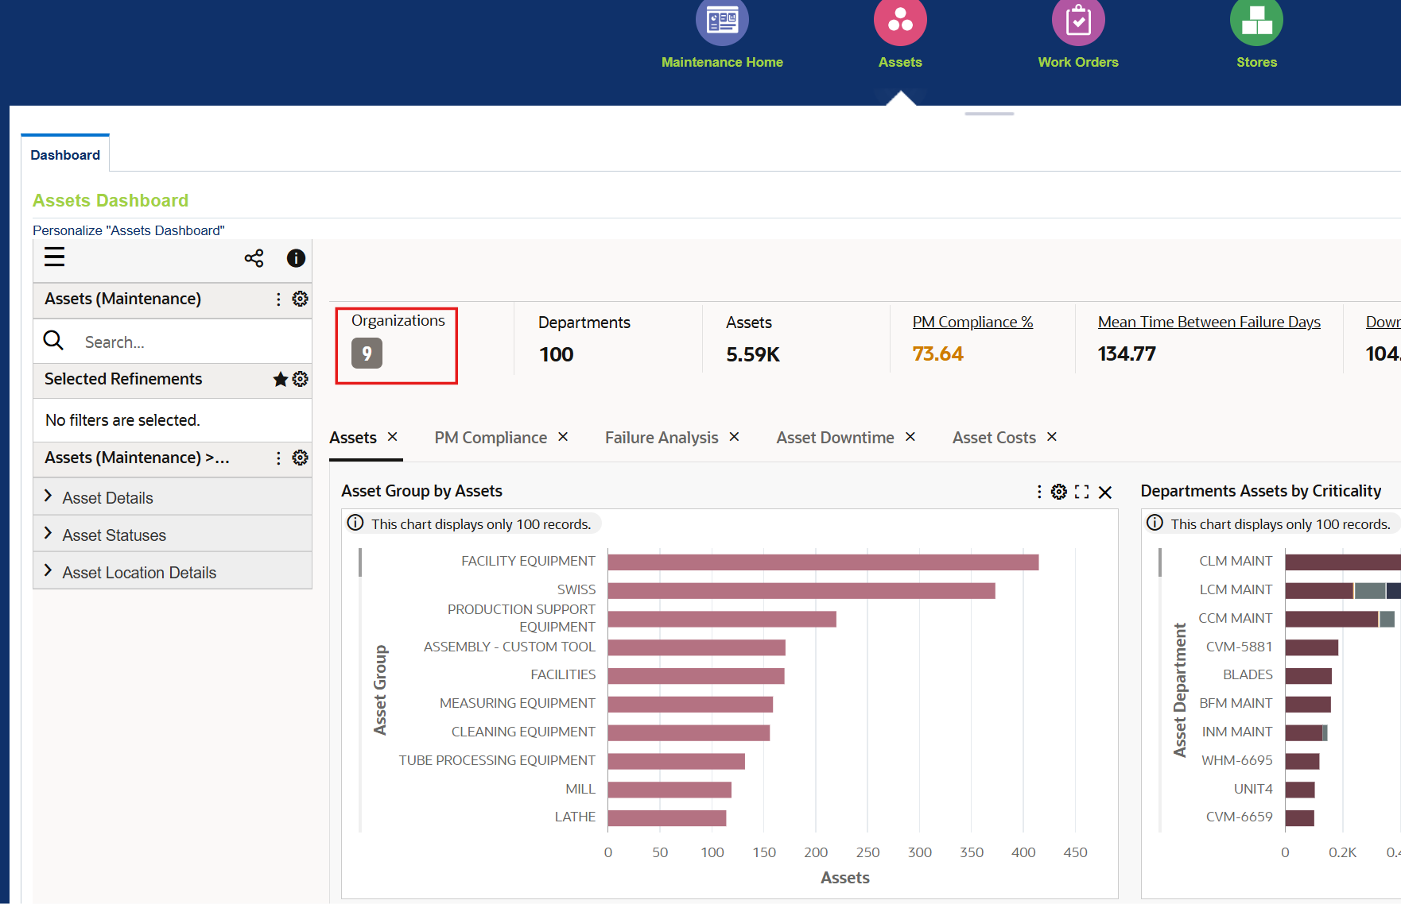Open the Work Orders icon
This screenshot has width=1401, height=904.
coord(1078,21)
